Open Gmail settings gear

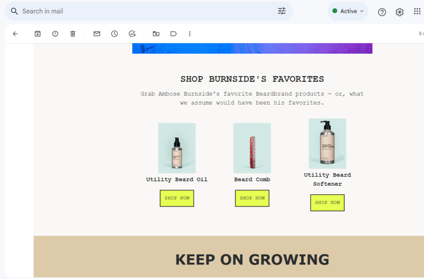[400, 12]
